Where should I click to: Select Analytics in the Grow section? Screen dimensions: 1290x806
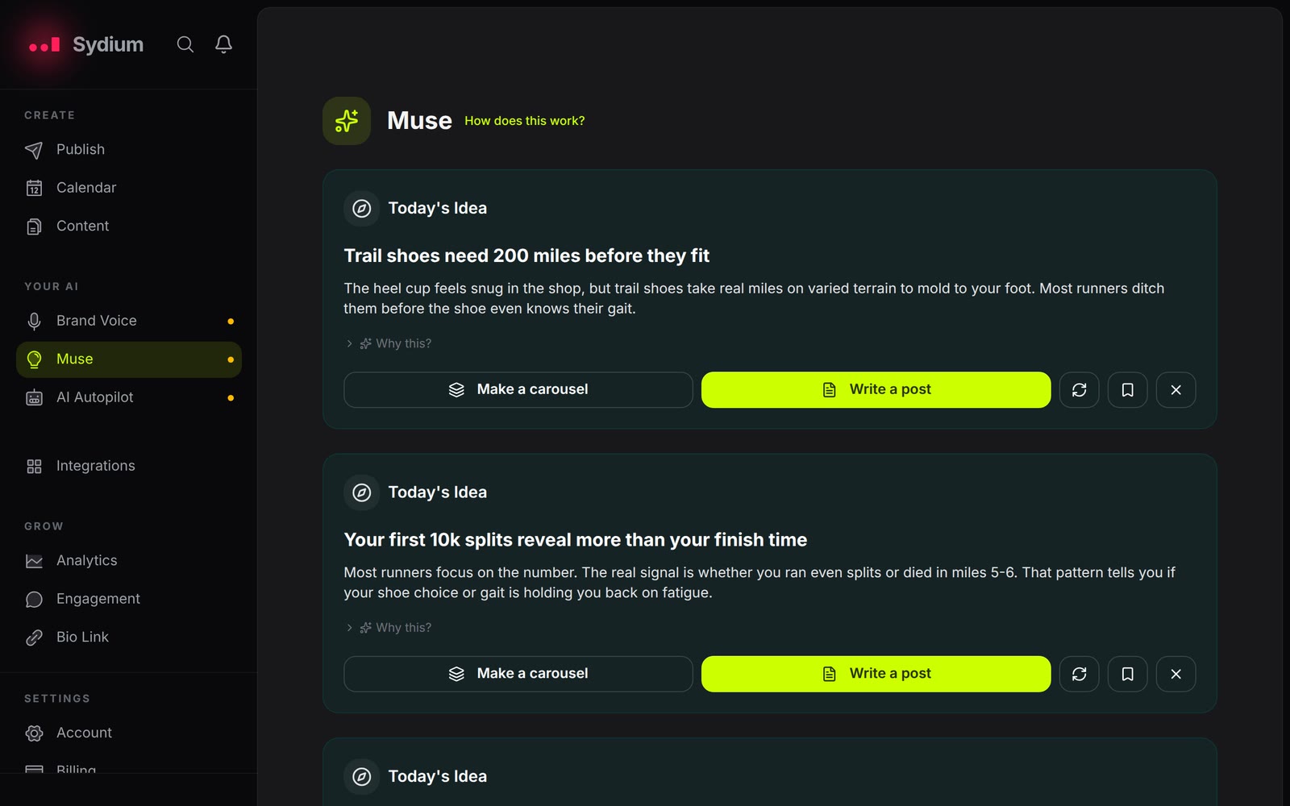(129, 560)
